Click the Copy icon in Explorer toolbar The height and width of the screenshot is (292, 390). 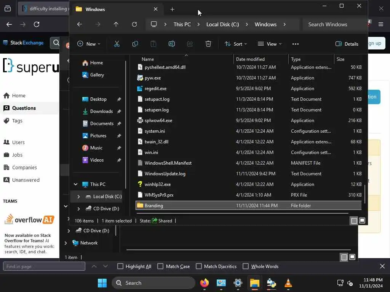point(135,44)
